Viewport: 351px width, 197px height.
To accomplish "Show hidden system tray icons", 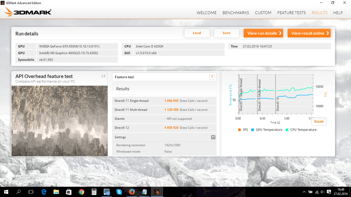I will click(x=304, y=192).
